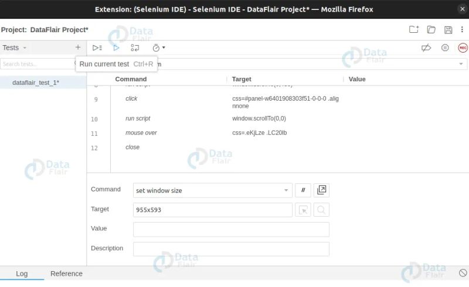
Task: Find target in page with magnifier icon
Action: pos(321,210)
